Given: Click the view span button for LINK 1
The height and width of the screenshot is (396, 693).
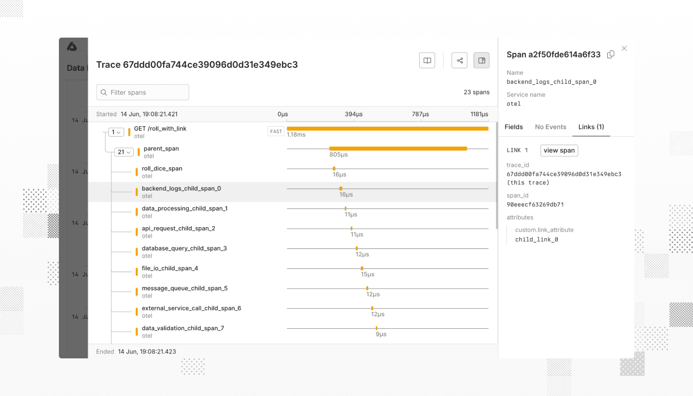Looking at the screenshot, I should [559, 150].
